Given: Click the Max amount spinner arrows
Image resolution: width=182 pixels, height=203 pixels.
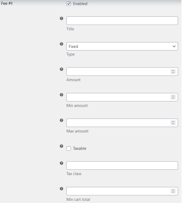Looking at the screenshot, I should (x=173, y=123).
